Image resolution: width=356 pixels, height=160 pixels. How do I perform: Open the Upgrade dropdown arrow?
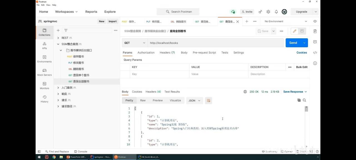click(x=315, y=12)
